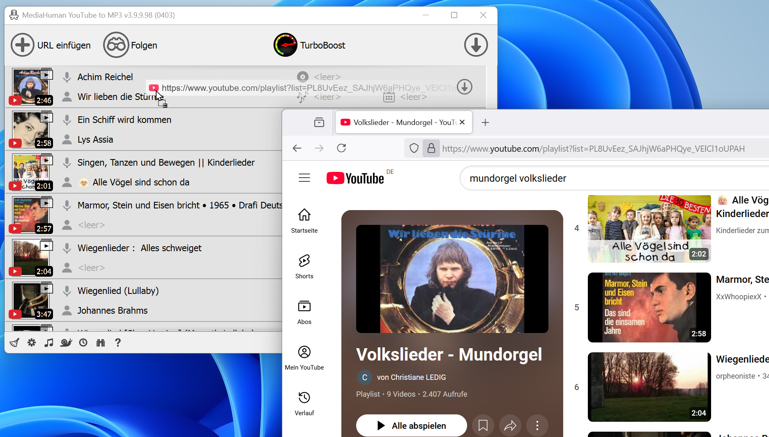Click Wiegenlied (Lullaby) title

[x=118, y=291]
